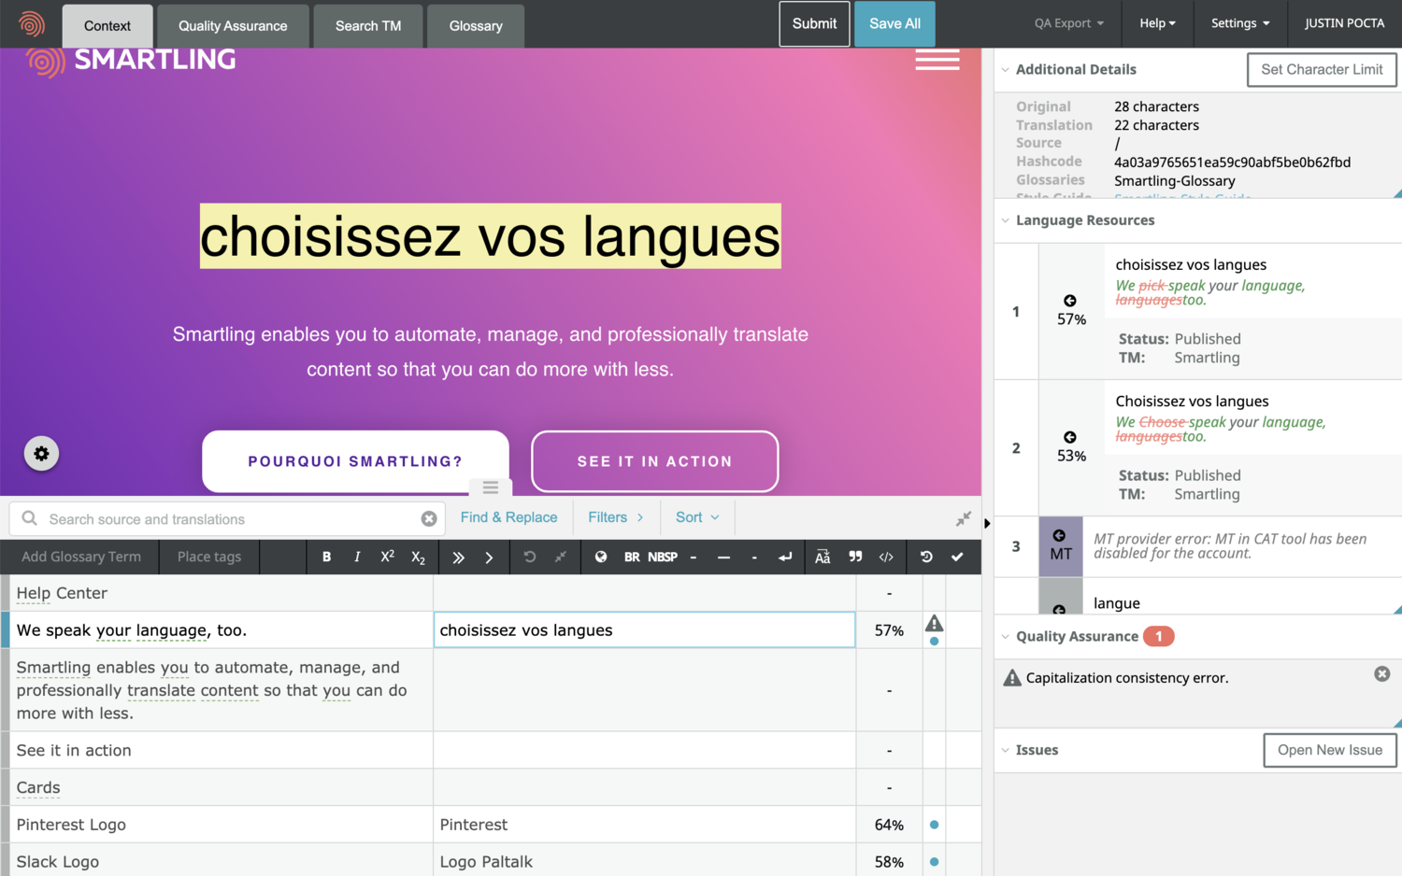Switch to the Context tab
The image size is (1402, 876).
[x=107, y=26]
